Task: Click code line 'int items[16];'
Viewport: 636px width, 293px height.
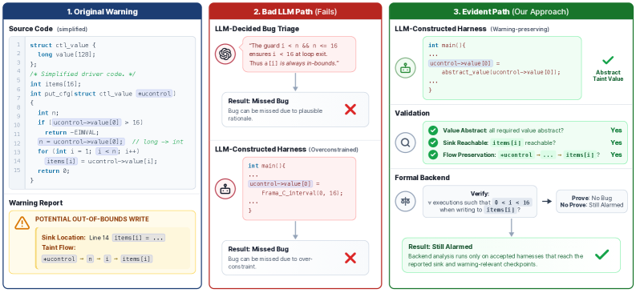Action: point(55,84)
